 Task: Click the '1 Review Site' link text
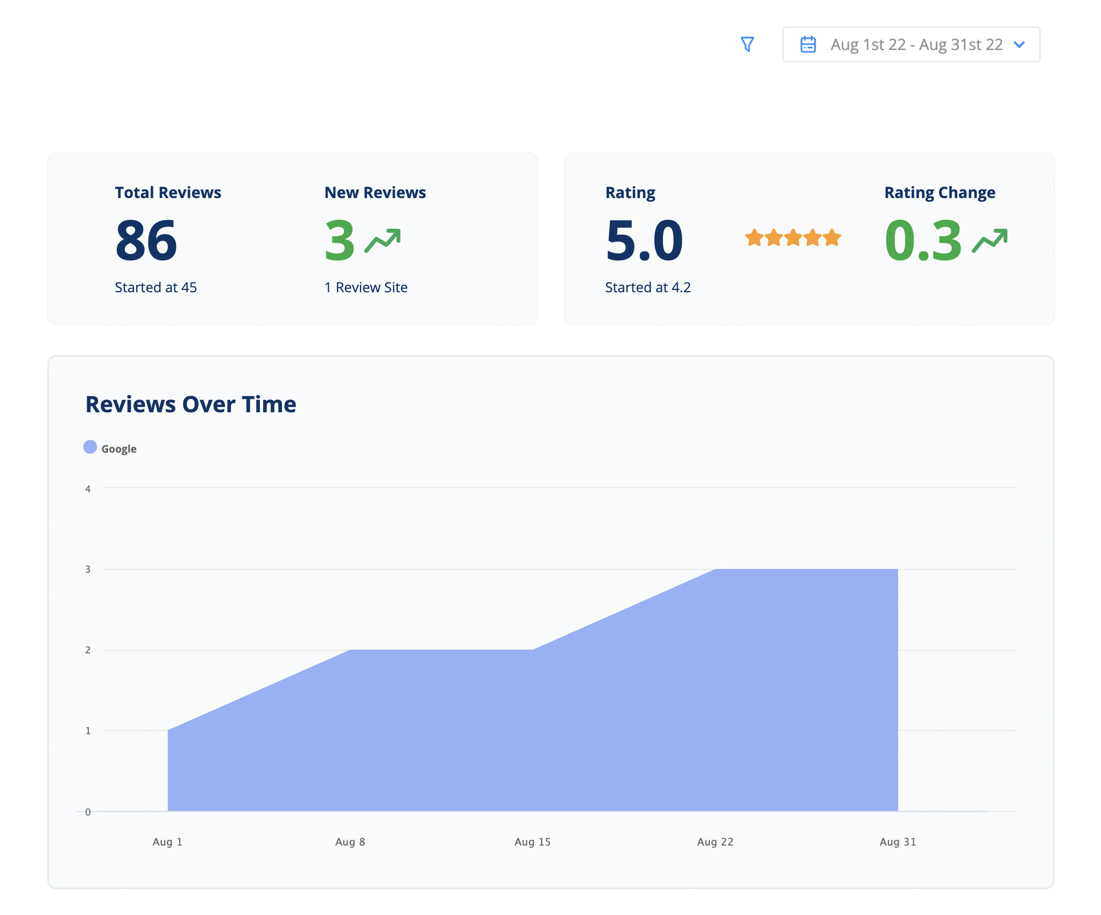[x=366, y=287]
